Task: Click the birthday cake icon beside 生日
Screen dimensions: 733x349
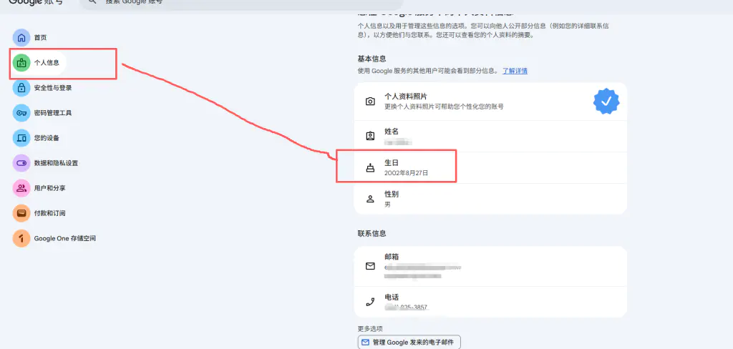Action: click(370, 168)
